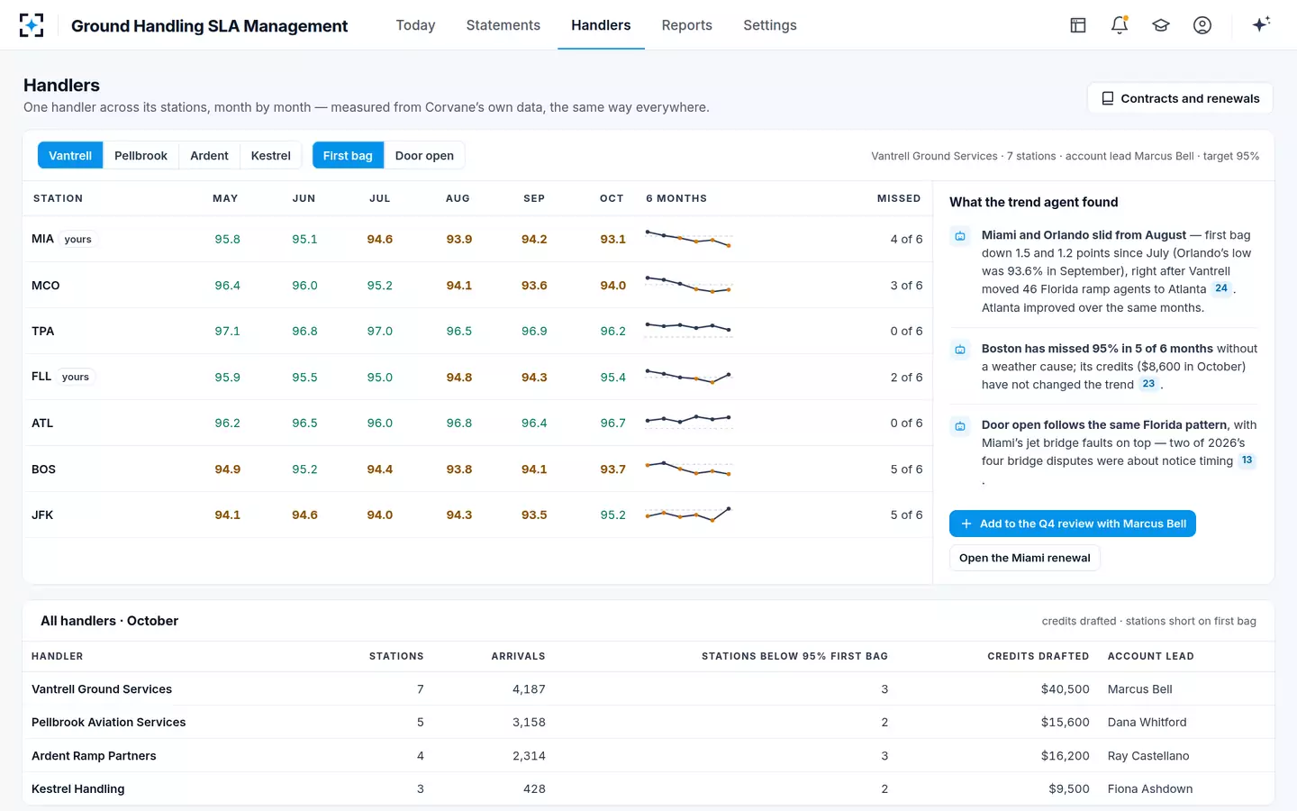Click the agent icon beside the Door open finding
1297x811 pixels.
coord(960,426)
